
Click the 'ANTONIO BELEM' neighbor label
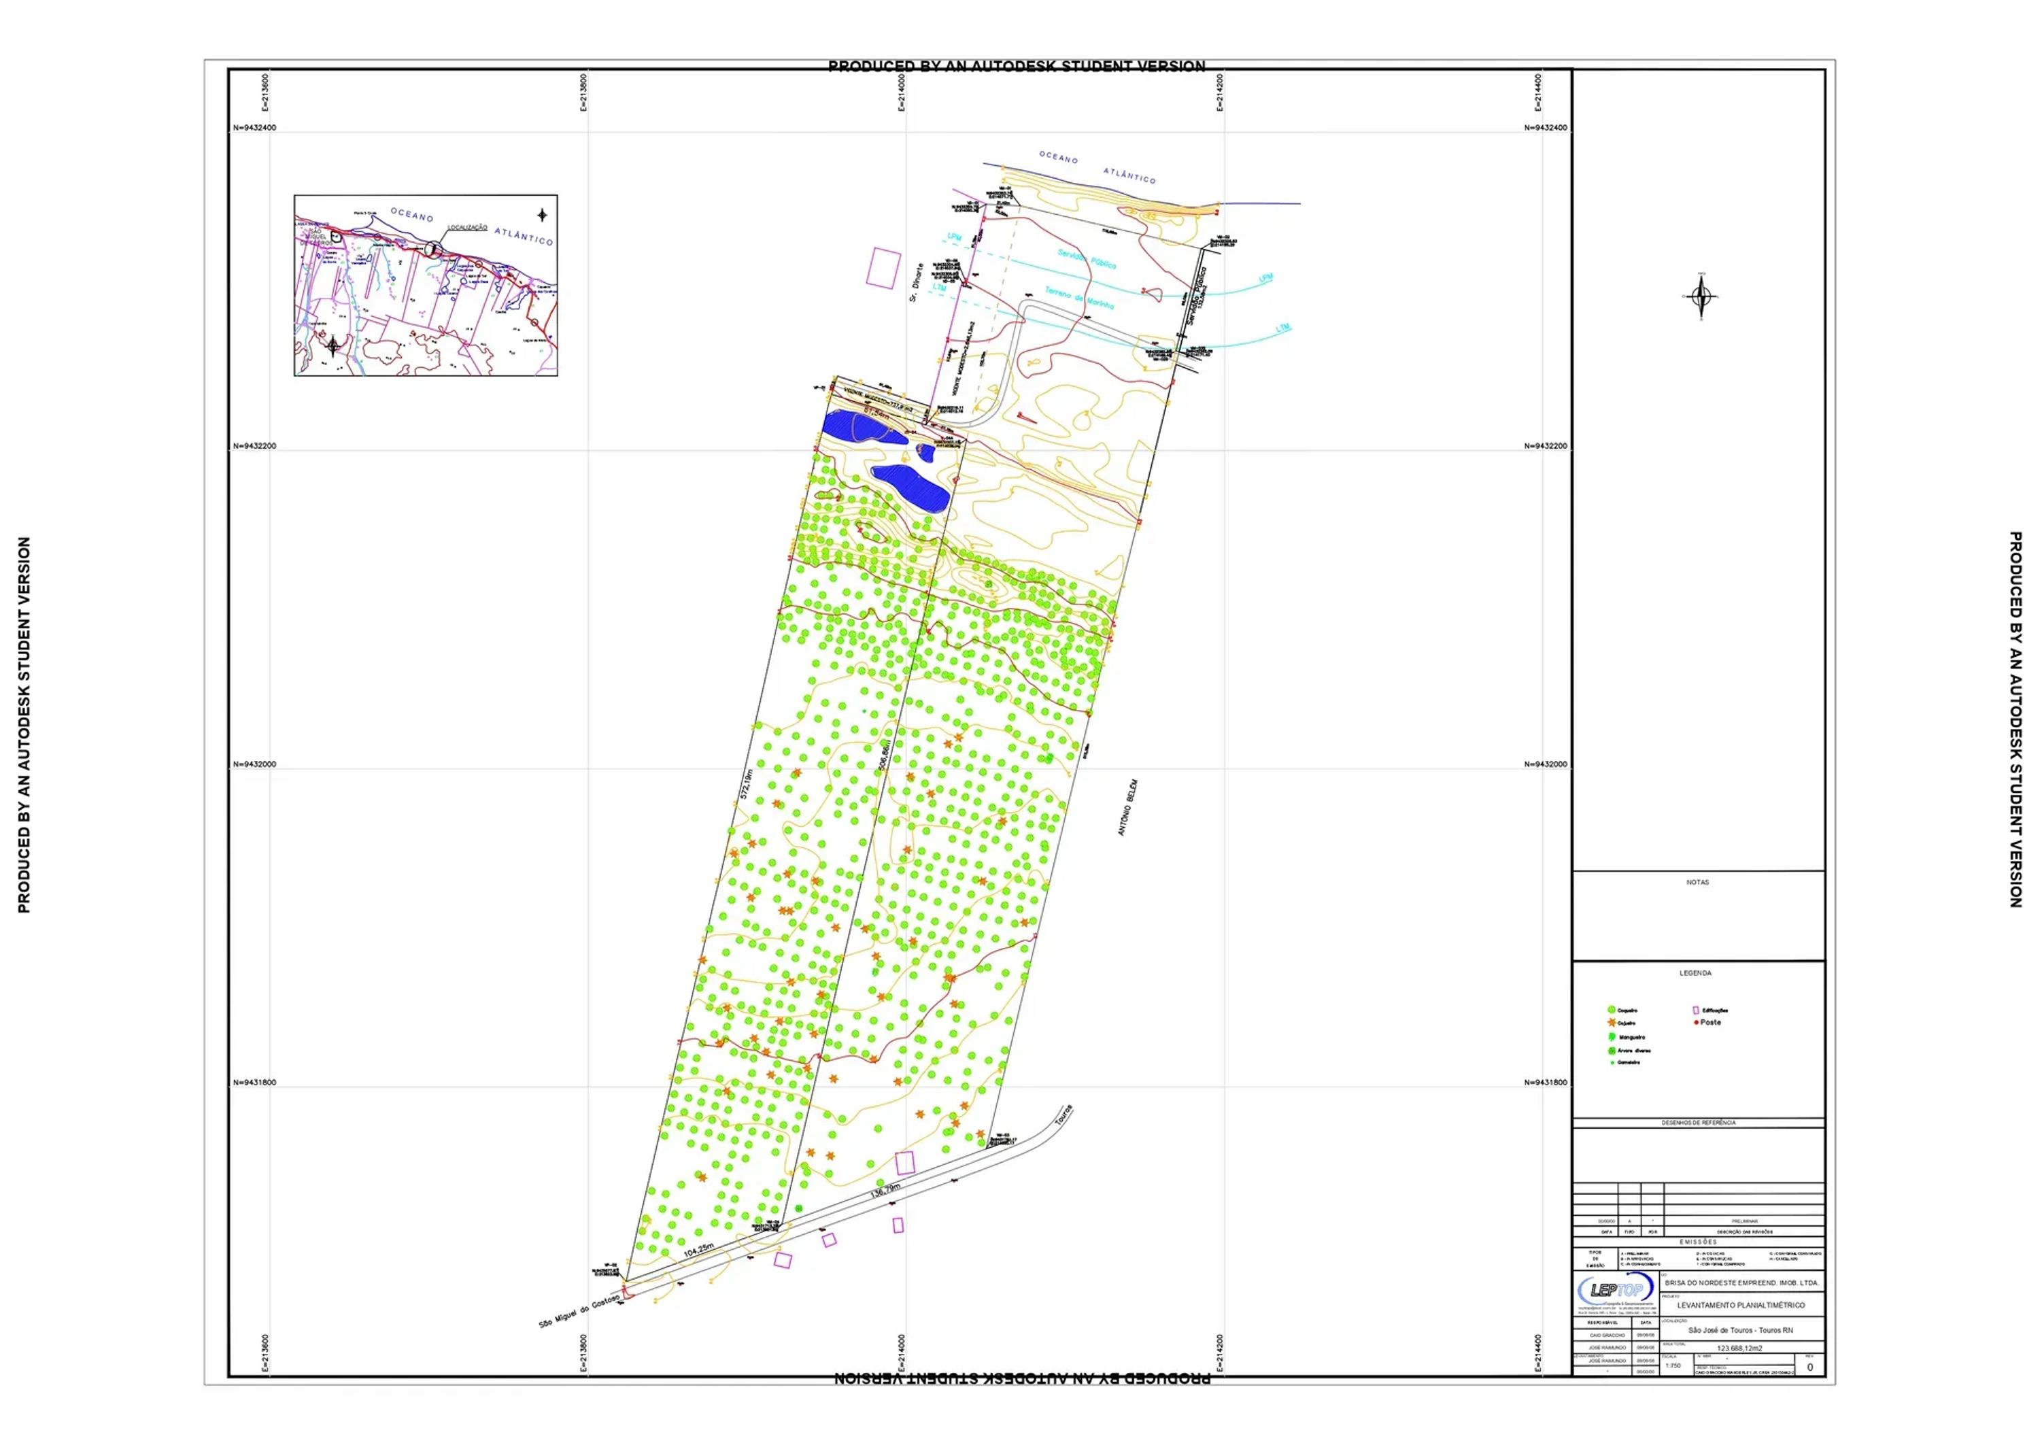pyautogui.click(x=1127, y=808)
